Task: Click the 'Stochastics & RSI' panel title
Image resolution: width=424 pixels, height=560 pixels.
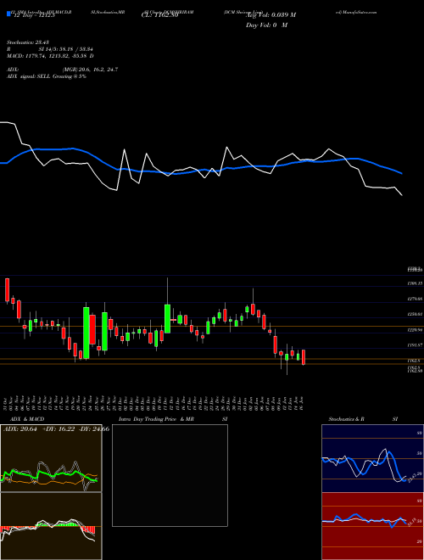Action: 363,419
